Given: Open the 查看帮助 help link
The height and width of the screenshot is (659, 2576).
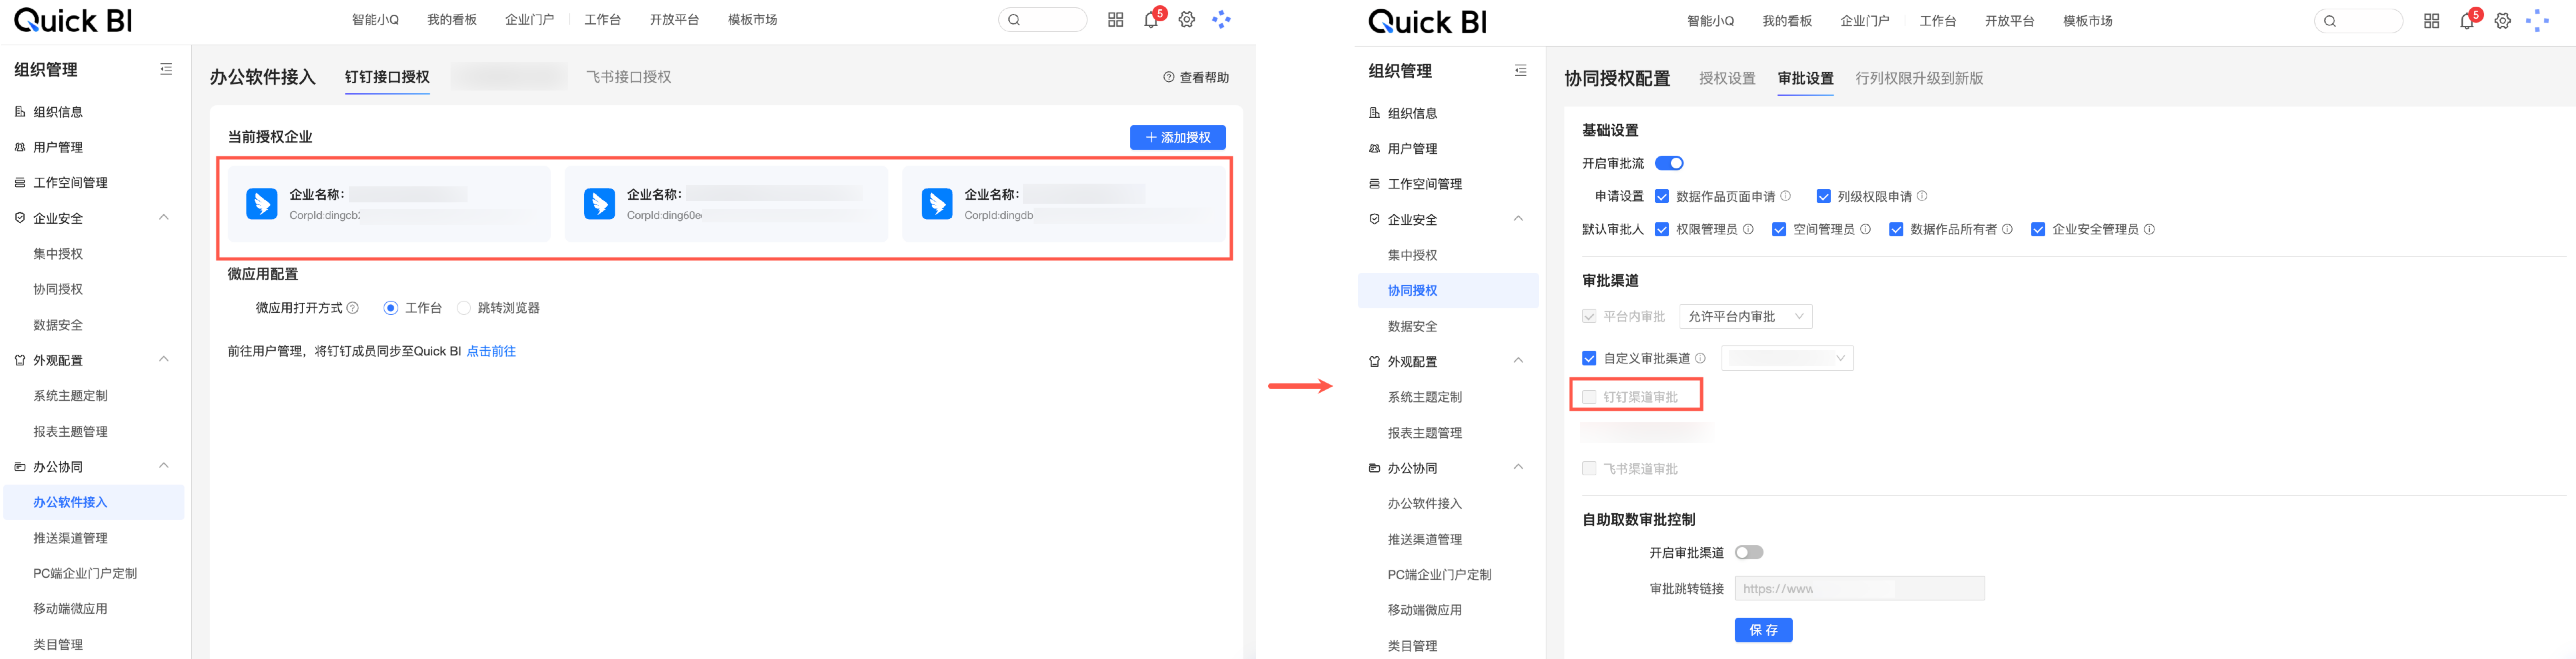Looking at the screenshot, I should (1196, 77).
